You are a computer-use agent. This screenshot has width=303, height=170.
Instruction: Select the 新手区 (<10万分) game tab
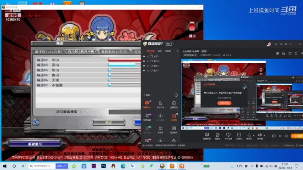coord(48,52)
